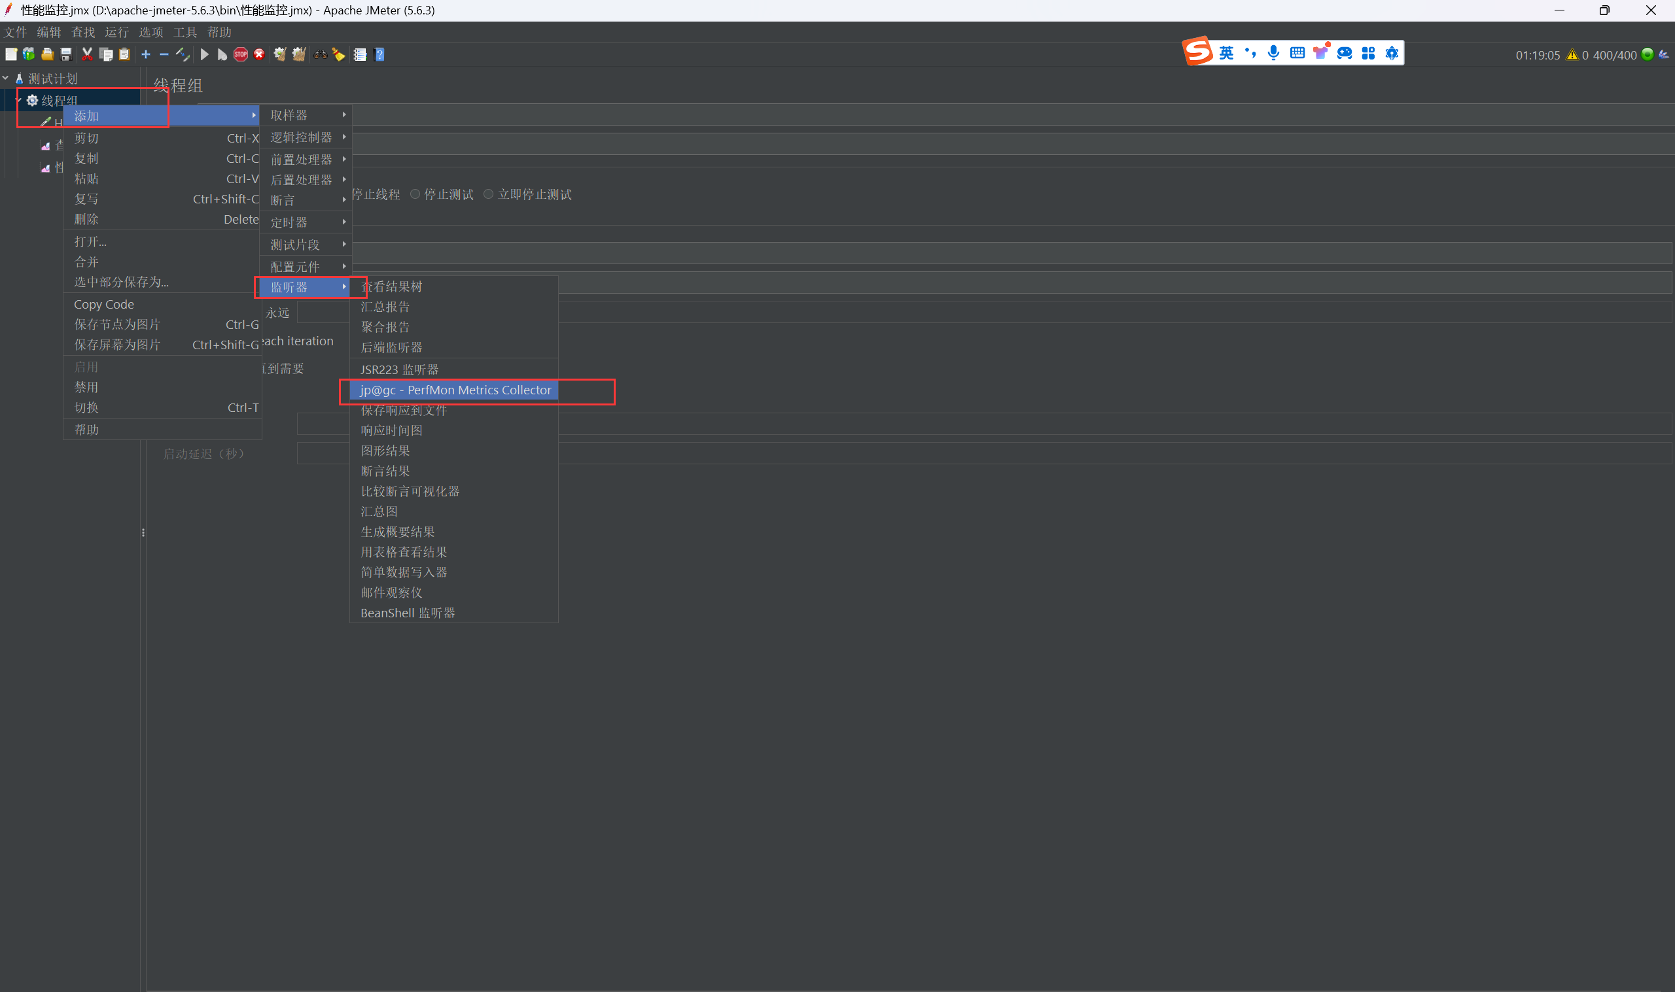
Task: Select the 立即停止测试 radio button
Action: pos(489,194)
